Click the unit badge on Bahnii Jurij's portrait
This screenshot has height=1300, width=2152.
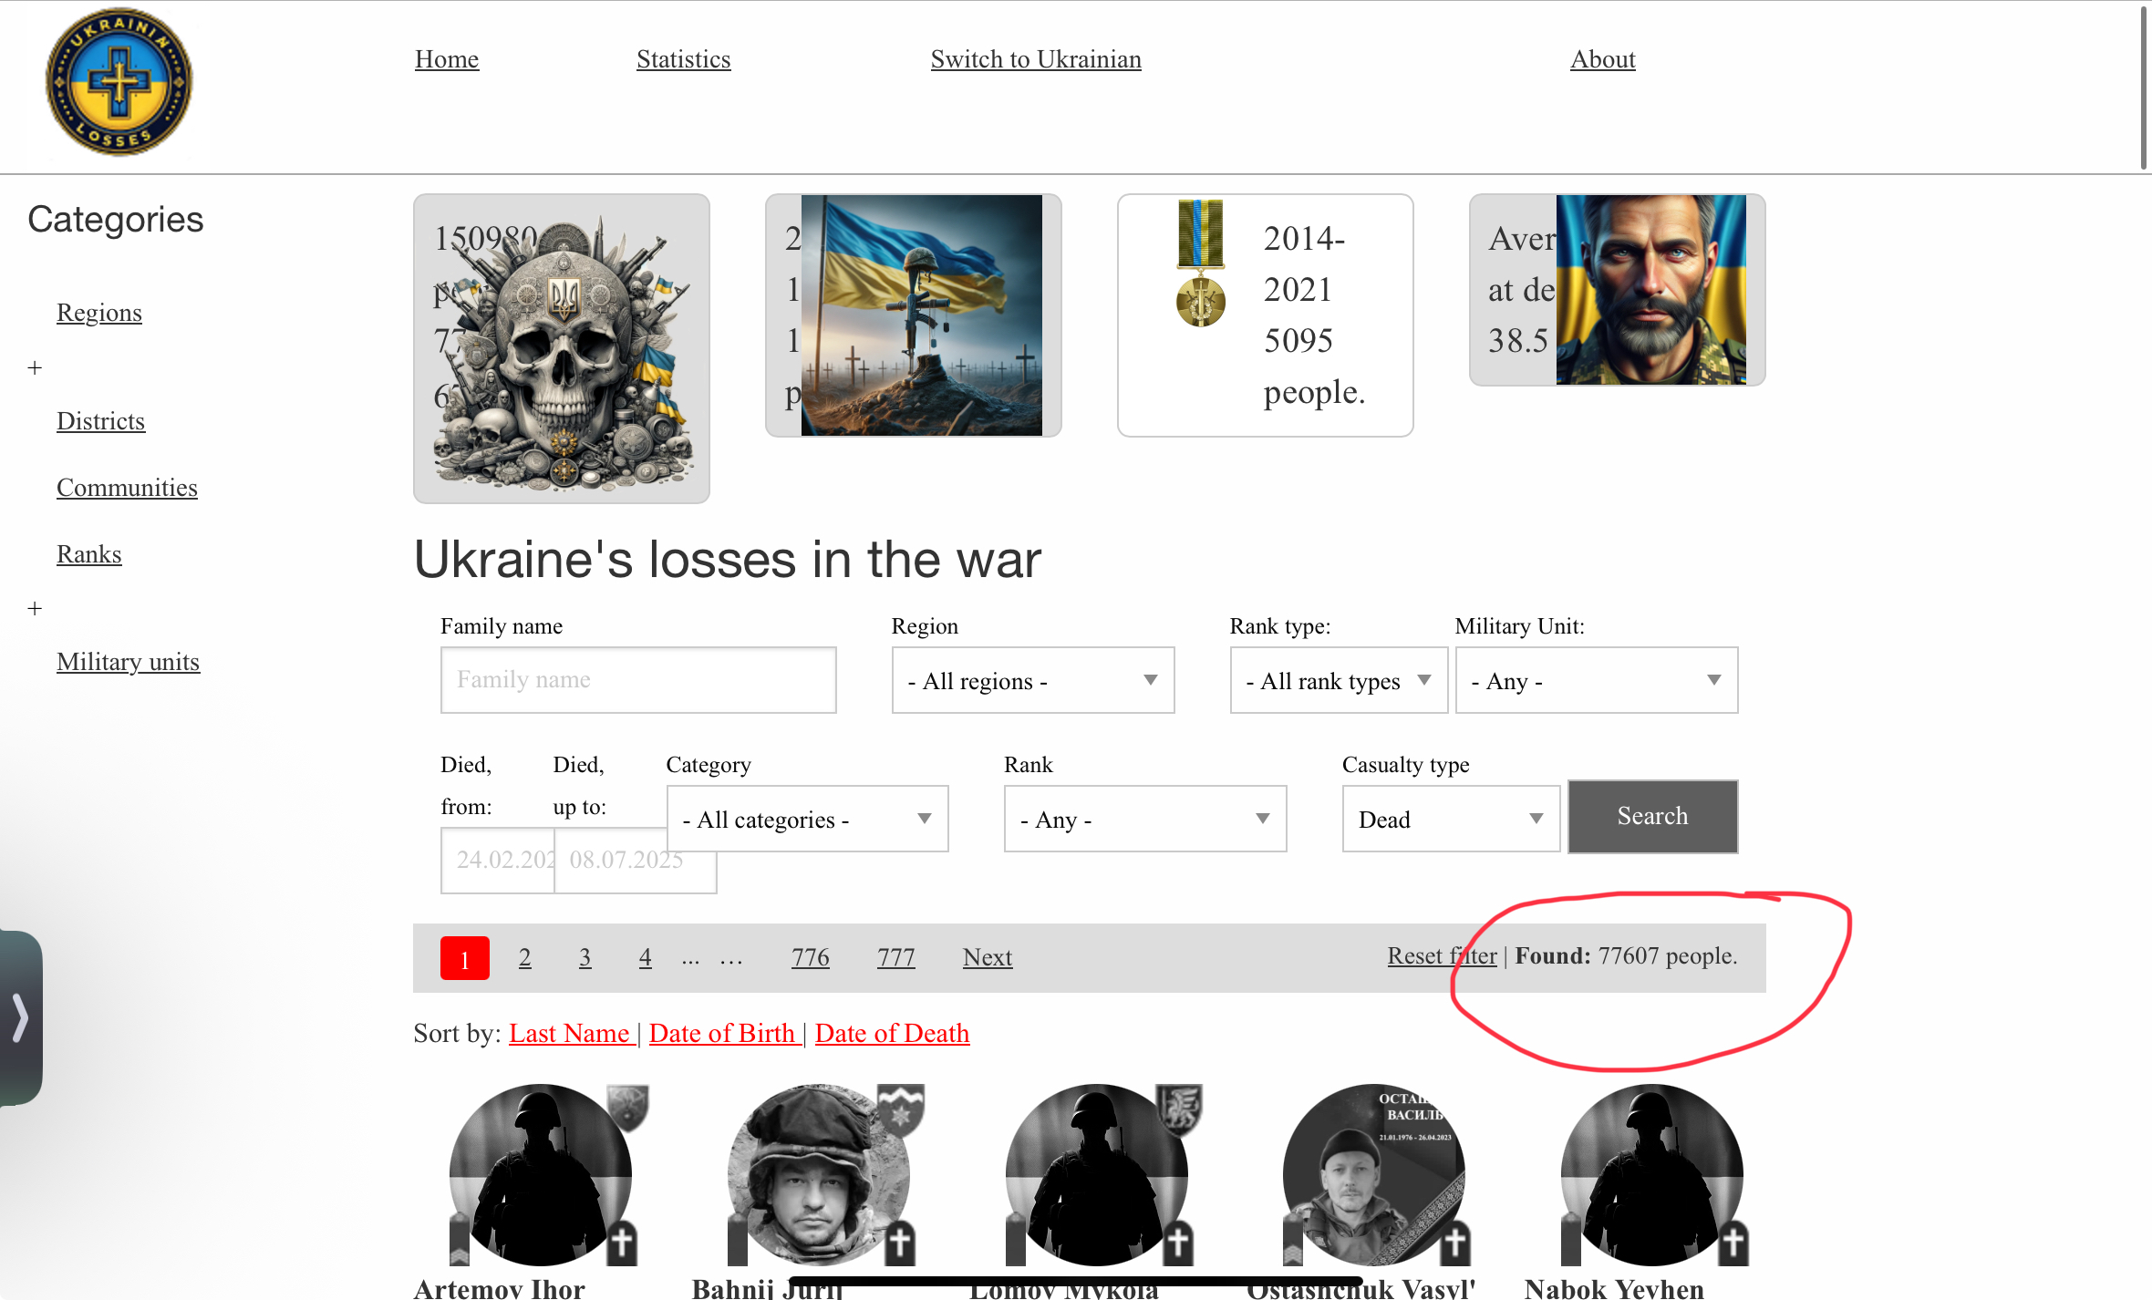[x=901, y=1109]
